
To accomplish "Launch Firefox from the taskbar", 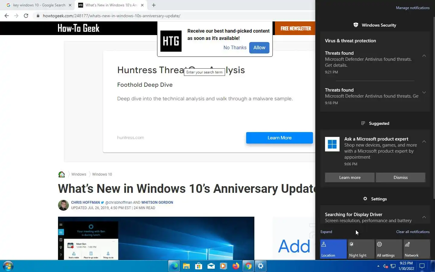I will coord(236,266).
